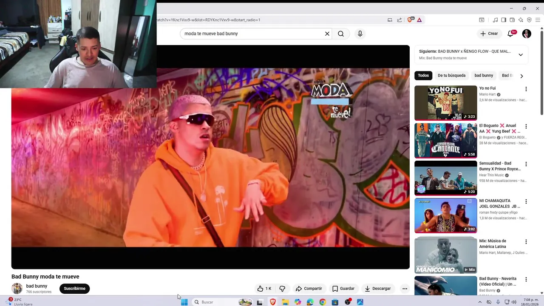
Task: Open the notifications bell
Action: pyautogui.click(x=511, y=34)
